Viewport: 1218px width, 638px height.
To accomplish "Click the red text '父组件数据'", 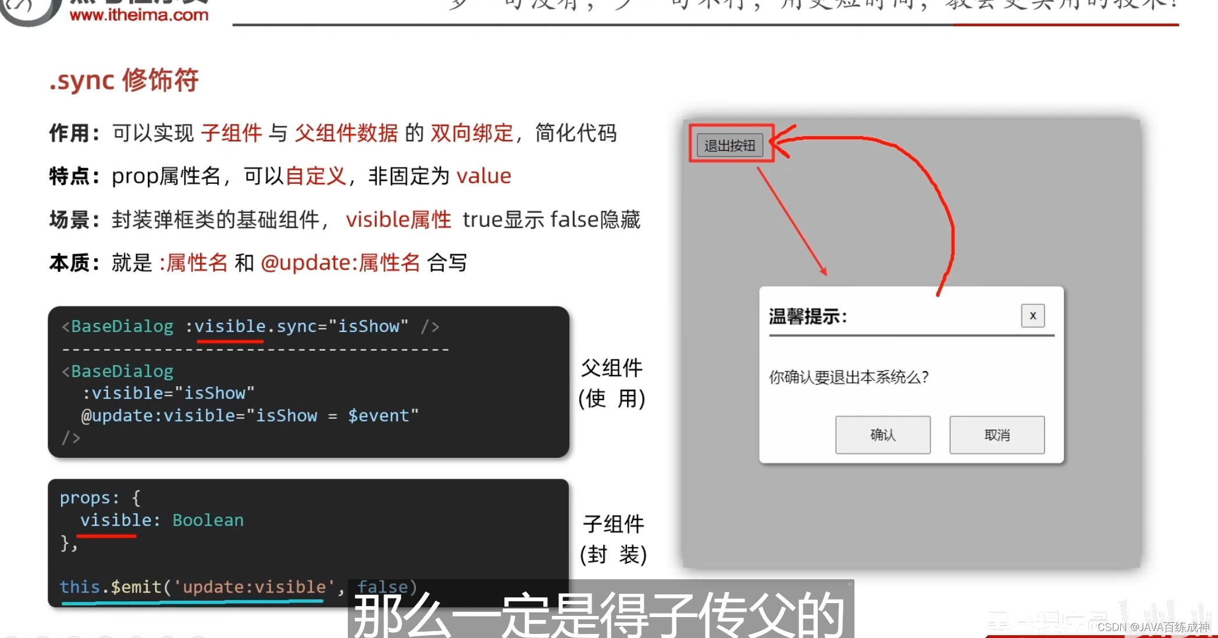I will pyautogui.click(x=347, y=133).
